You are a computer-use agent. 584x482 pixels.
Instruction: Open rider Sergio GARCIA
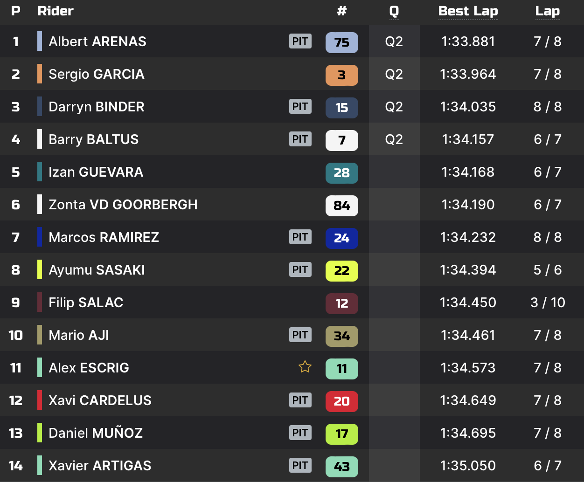coord(97,74)
